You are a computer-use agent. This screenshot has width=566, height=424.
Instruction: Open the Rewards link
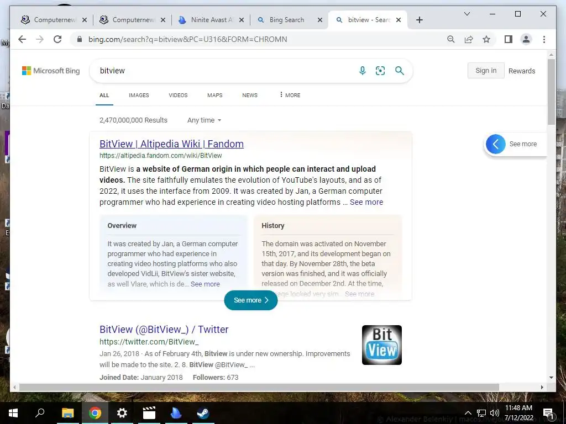point(522,71)
